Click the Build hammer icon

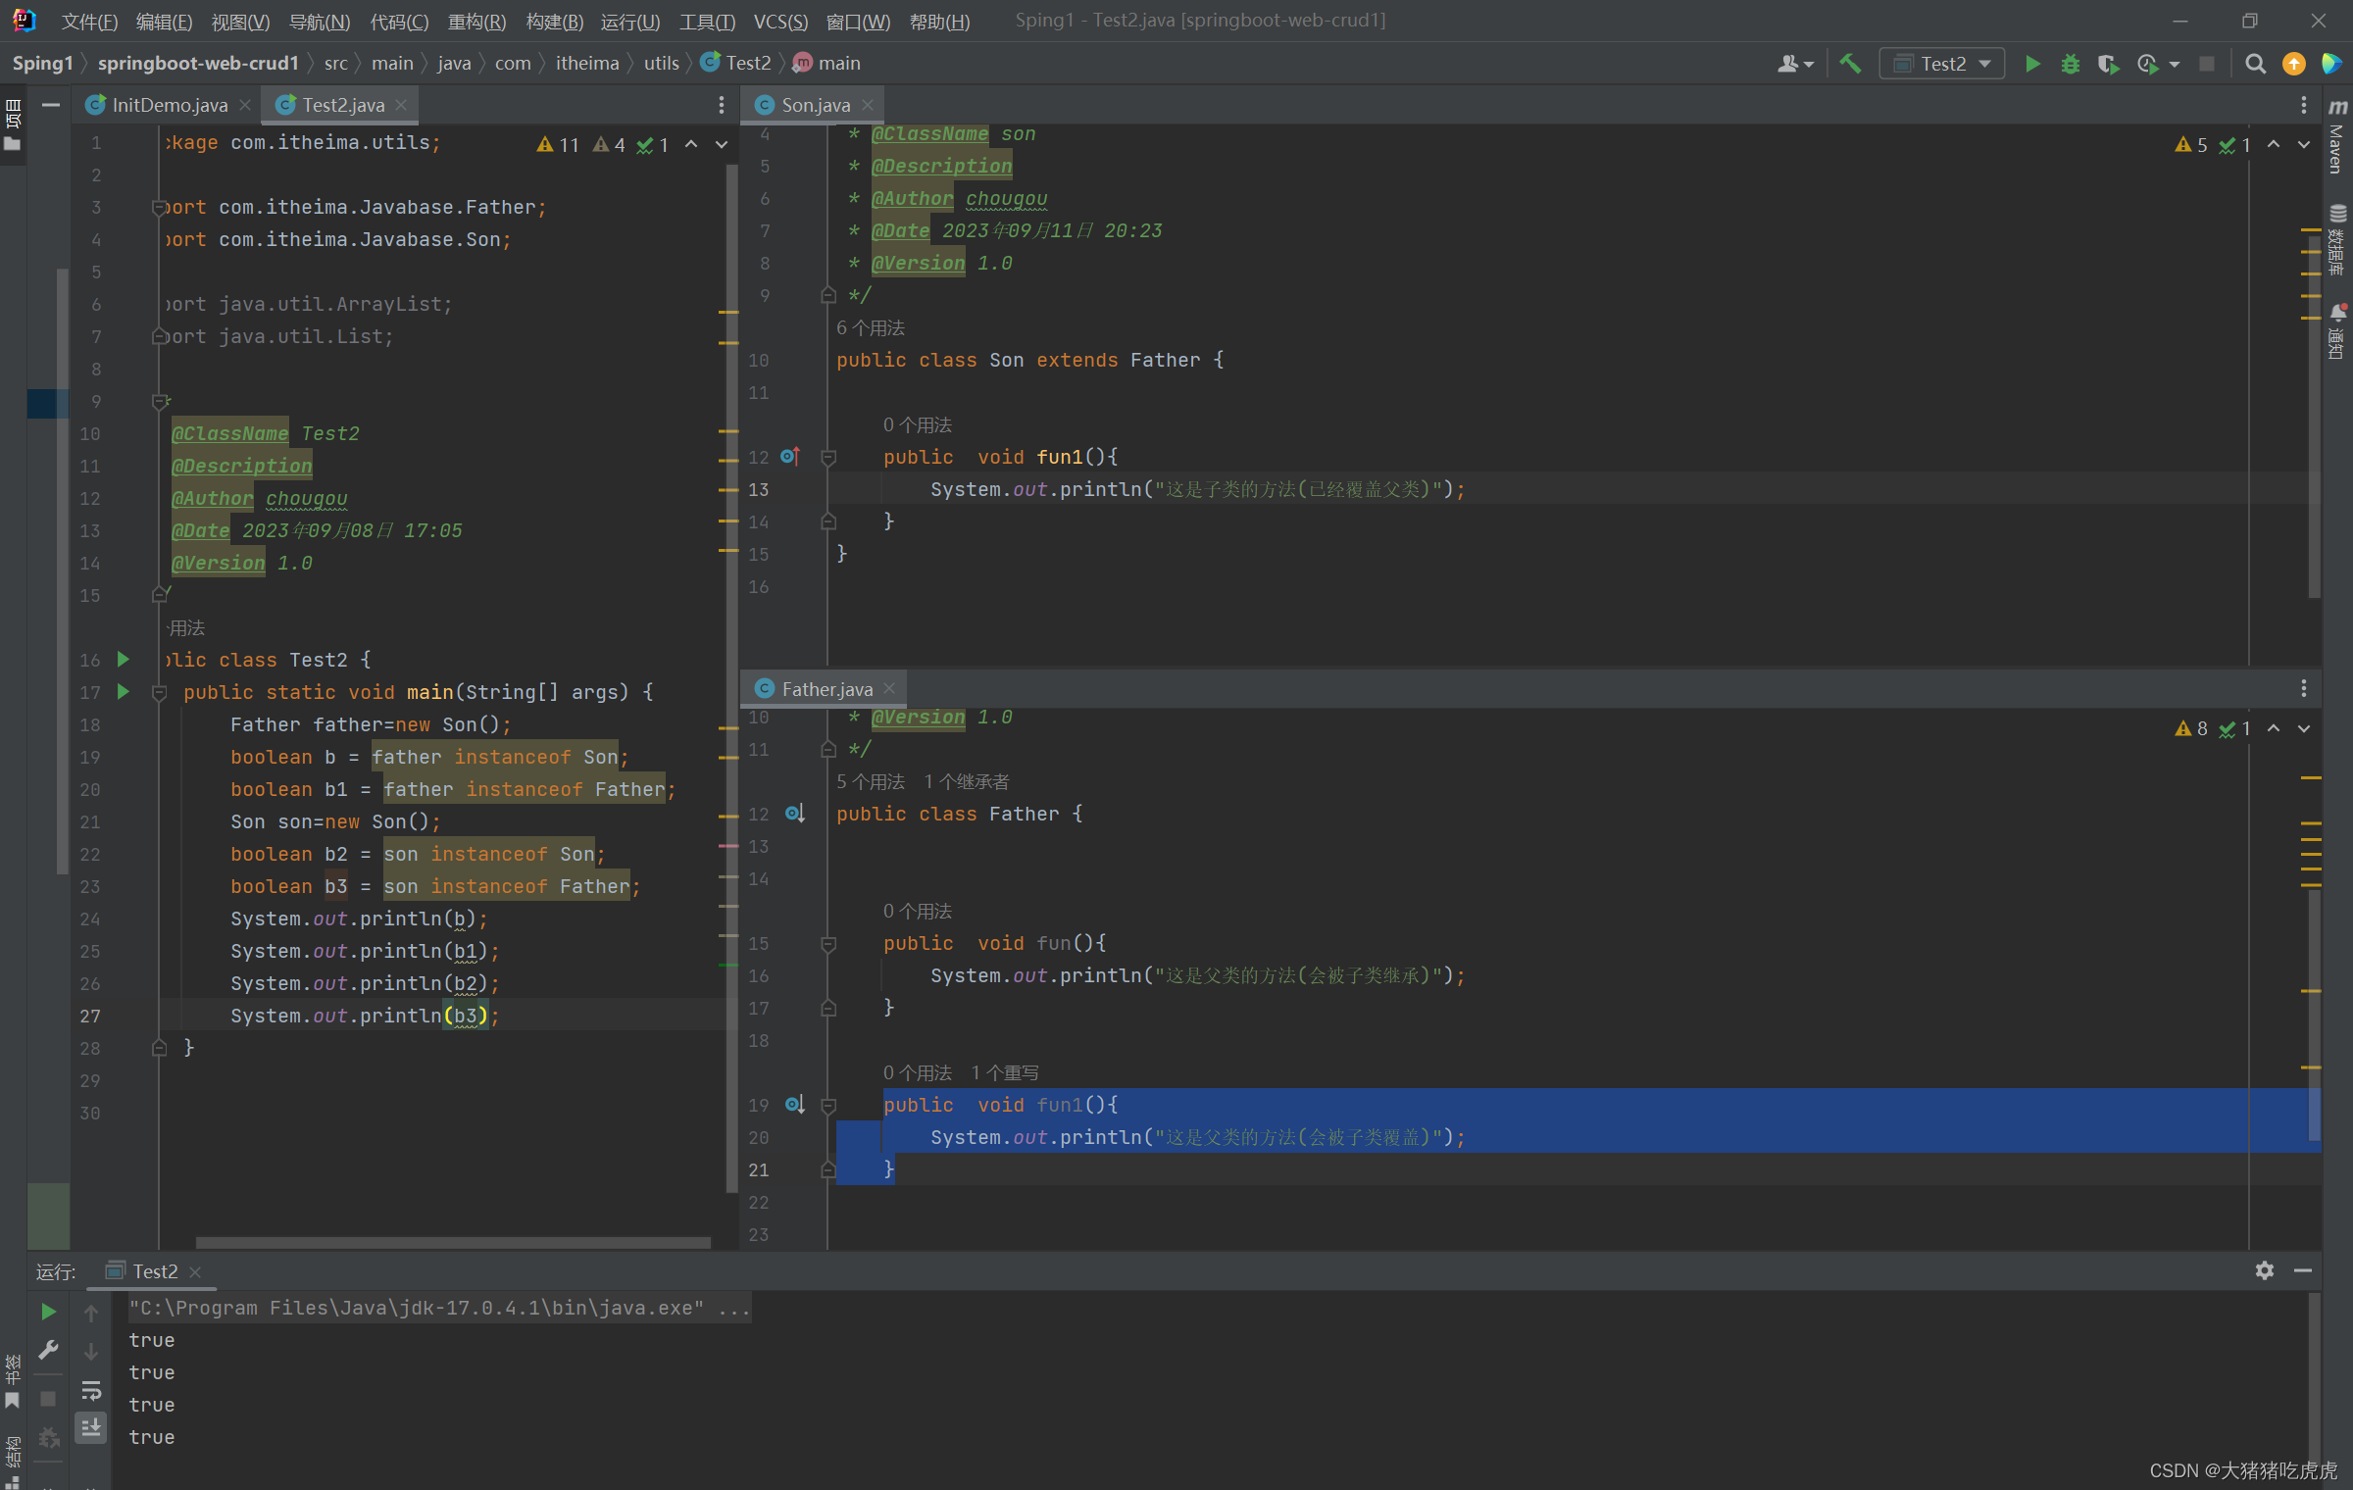tap(1850, 64)
